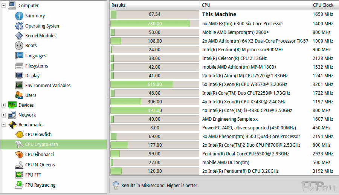Click the CPU Blowfish benchmark icon

(19, 135)
